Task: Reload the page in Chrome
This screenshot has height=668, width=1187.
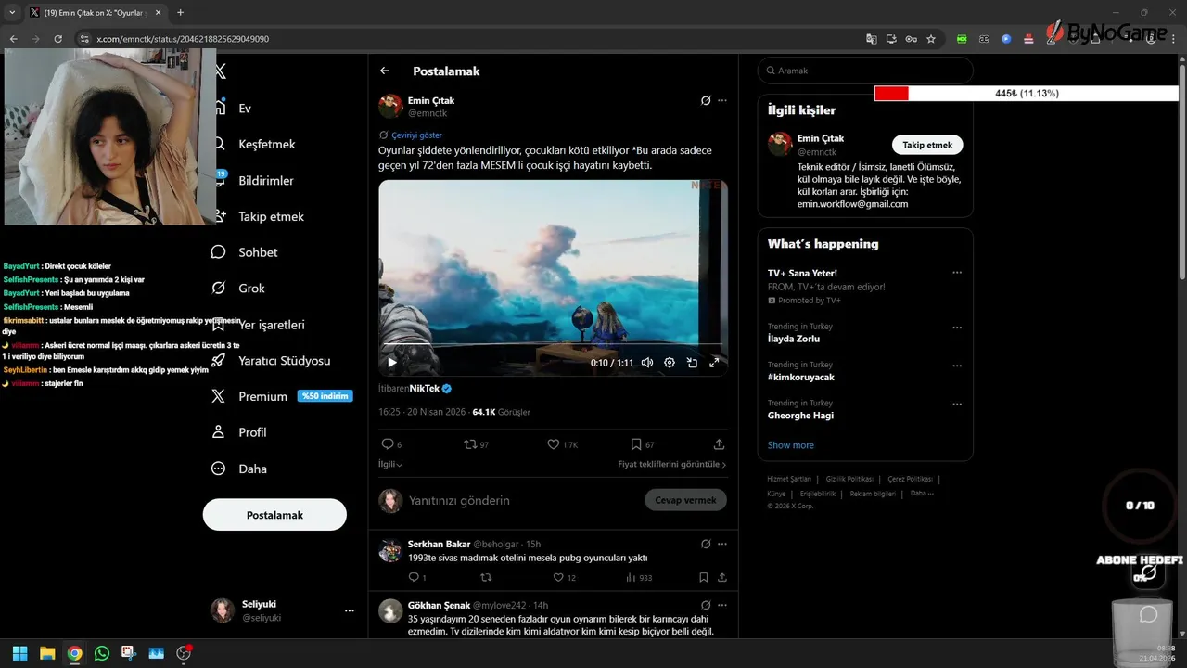Action: [57, 39]
